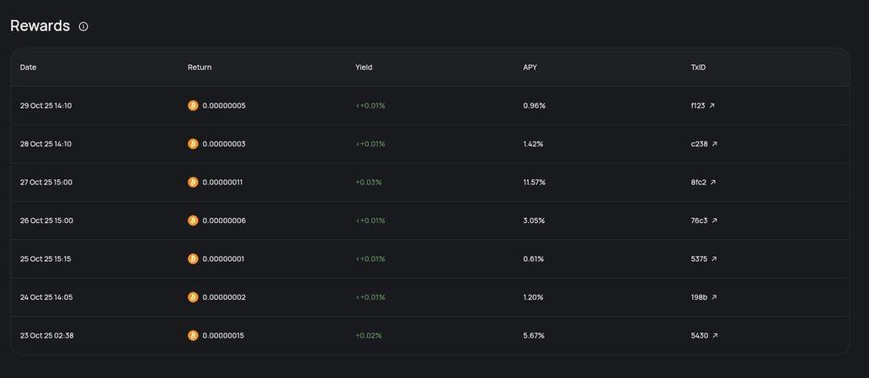Open external link arrow for transaction 5375
869x378 pixels.
pos(714,258)
